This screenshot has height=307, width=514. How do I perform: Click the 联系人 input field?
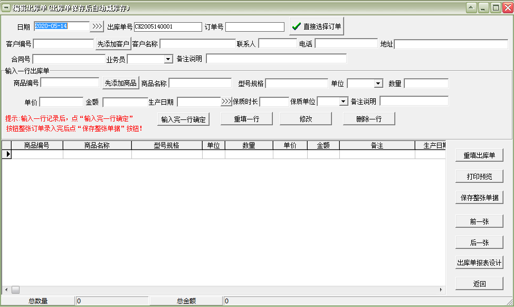(x=278, y=43)
